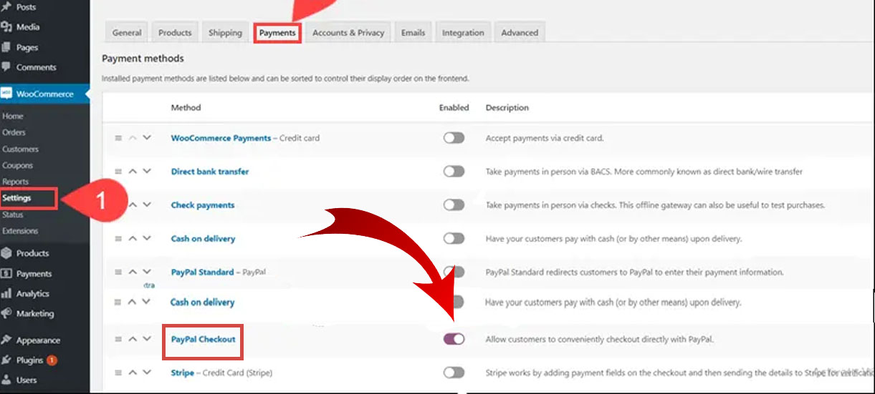The width and height of the screenshot is (875, 394).
Task: Switch to the Shipping tab
Action: (225, 33)
